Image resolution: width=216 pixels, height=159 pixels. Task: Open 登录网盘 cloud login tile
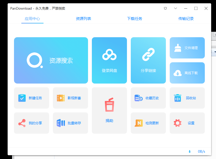coord(109,55)
